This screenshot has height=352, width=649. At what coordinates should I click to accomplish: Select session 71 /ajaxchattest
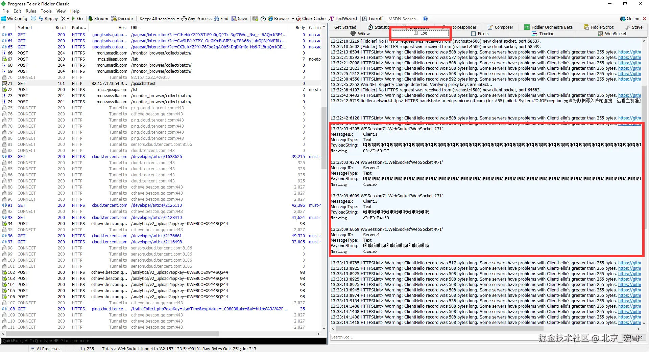[161, 83]
